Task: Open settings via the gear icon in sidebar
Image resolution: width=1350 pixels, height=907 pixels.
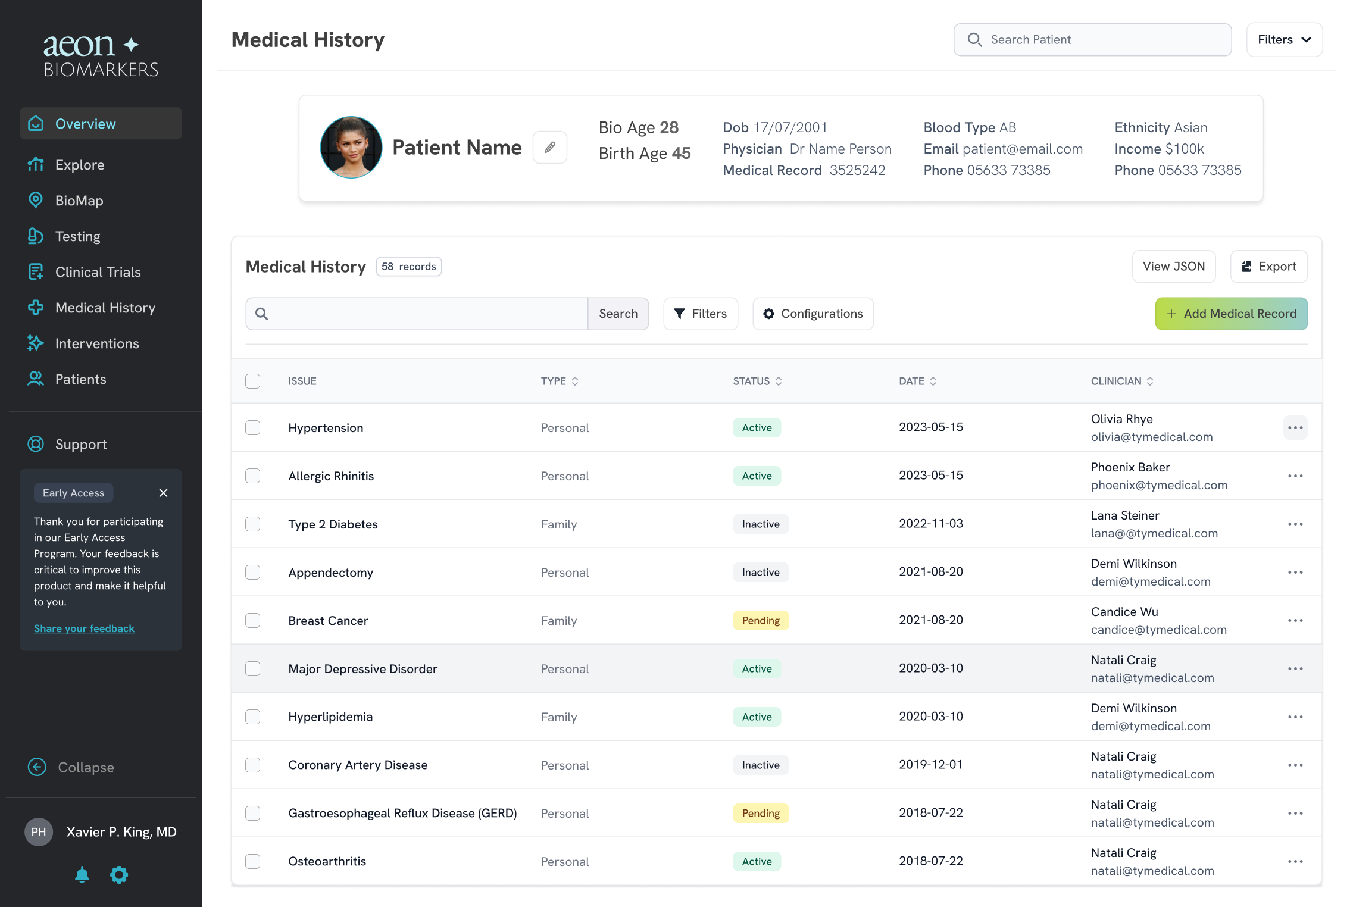Action: (x=119, y=874)
